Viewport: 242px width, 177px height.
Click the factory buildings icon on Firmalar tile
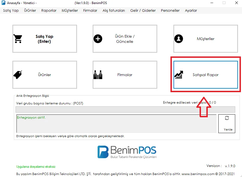coord(98,75)
